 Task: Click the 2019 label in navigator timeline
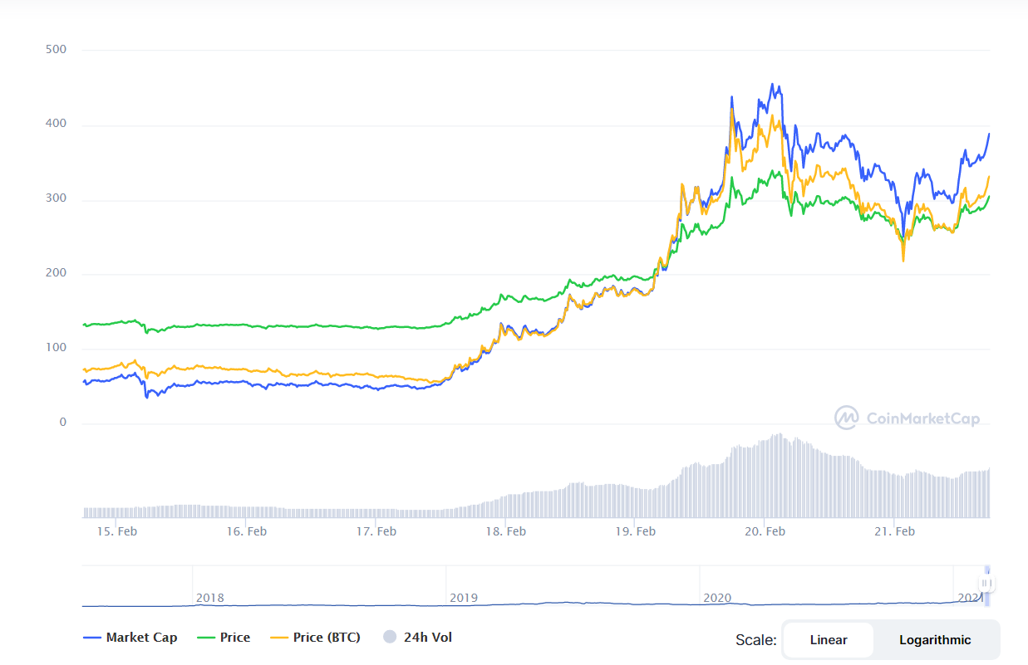click(463, 598)
